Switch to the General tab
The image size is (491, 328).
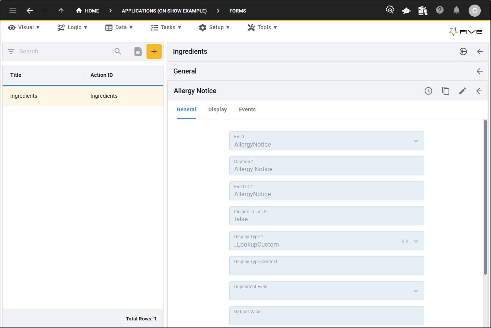tap(186, 109)
